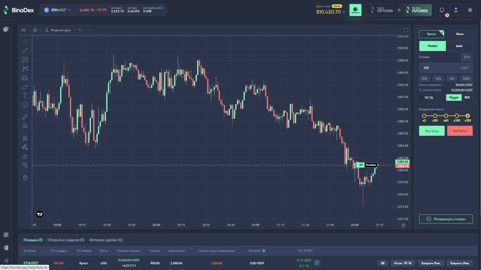
Task: Open the settings gear
Action: pos(470,10)
